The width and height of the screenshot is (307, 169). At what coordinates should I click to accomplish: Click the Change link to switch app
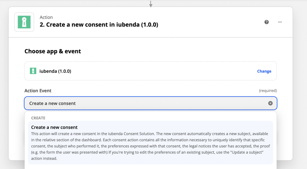click(264, 71)
